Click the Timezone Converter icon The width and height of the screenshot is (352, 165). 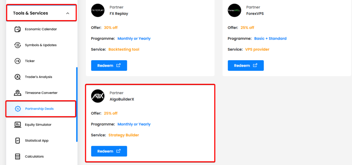point(18,93)
